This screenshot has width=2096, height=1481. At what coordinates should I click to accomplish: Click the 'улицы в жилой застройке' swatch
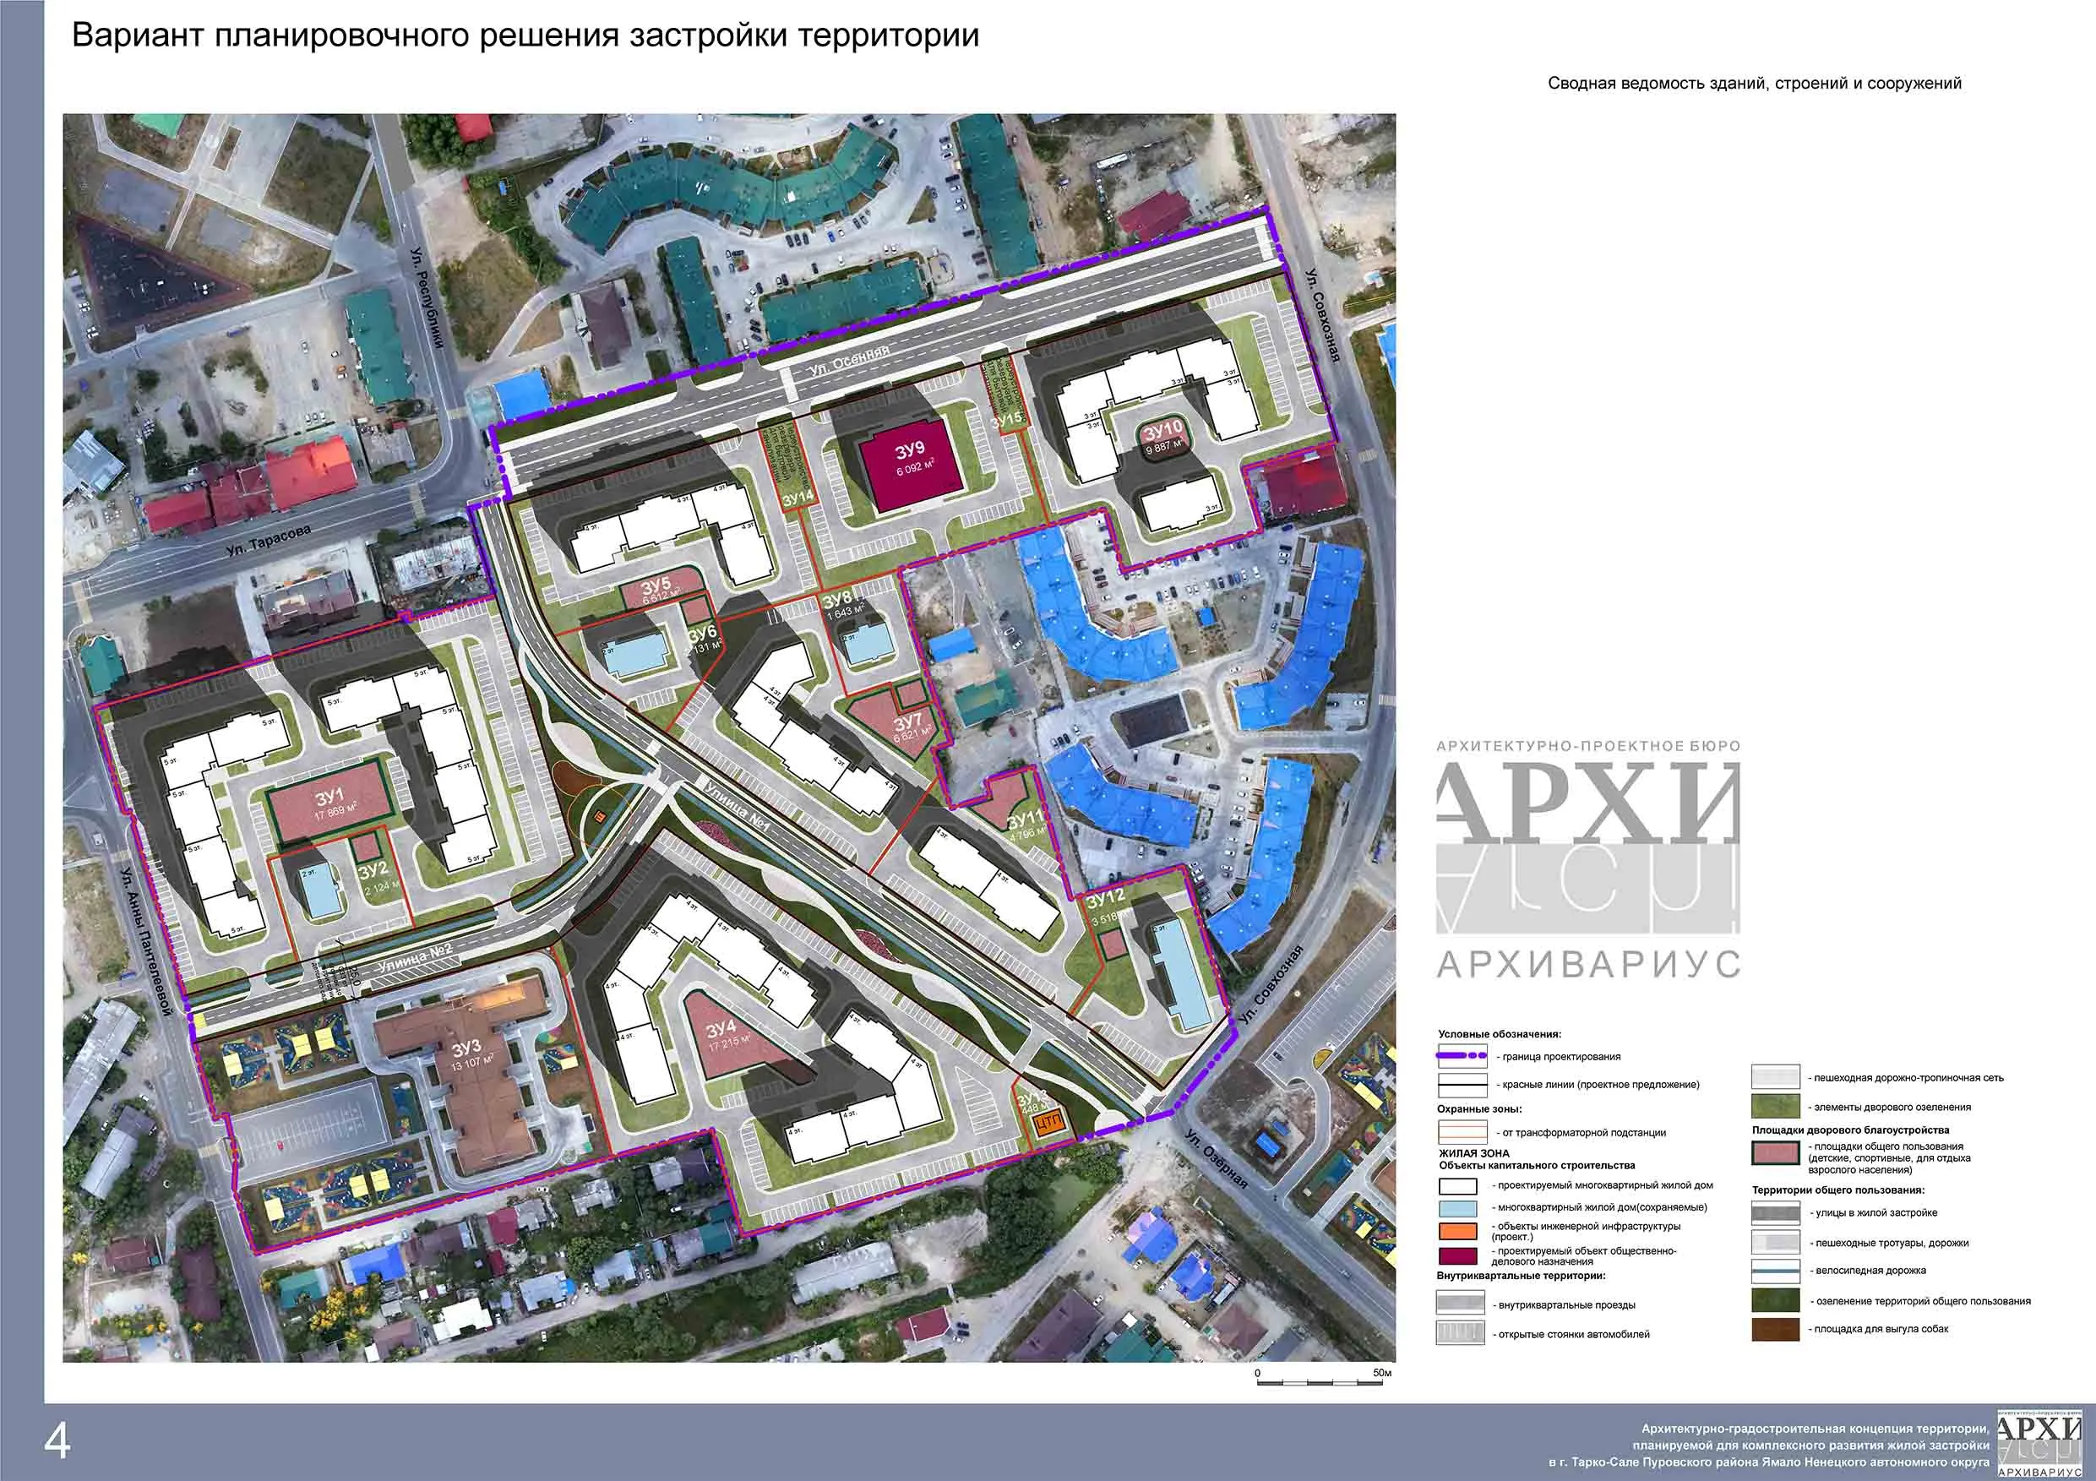pyautogui.click(x=1777, y=1212)
